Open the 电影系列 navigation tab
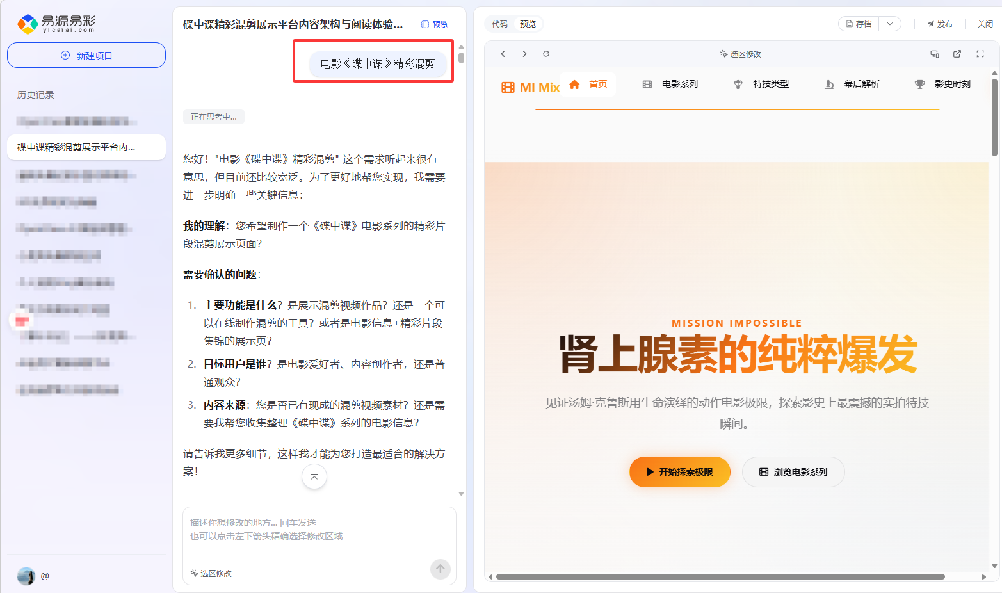This screenshot has height=593, width=1002. pyautogui.click(x=669, y=83)
